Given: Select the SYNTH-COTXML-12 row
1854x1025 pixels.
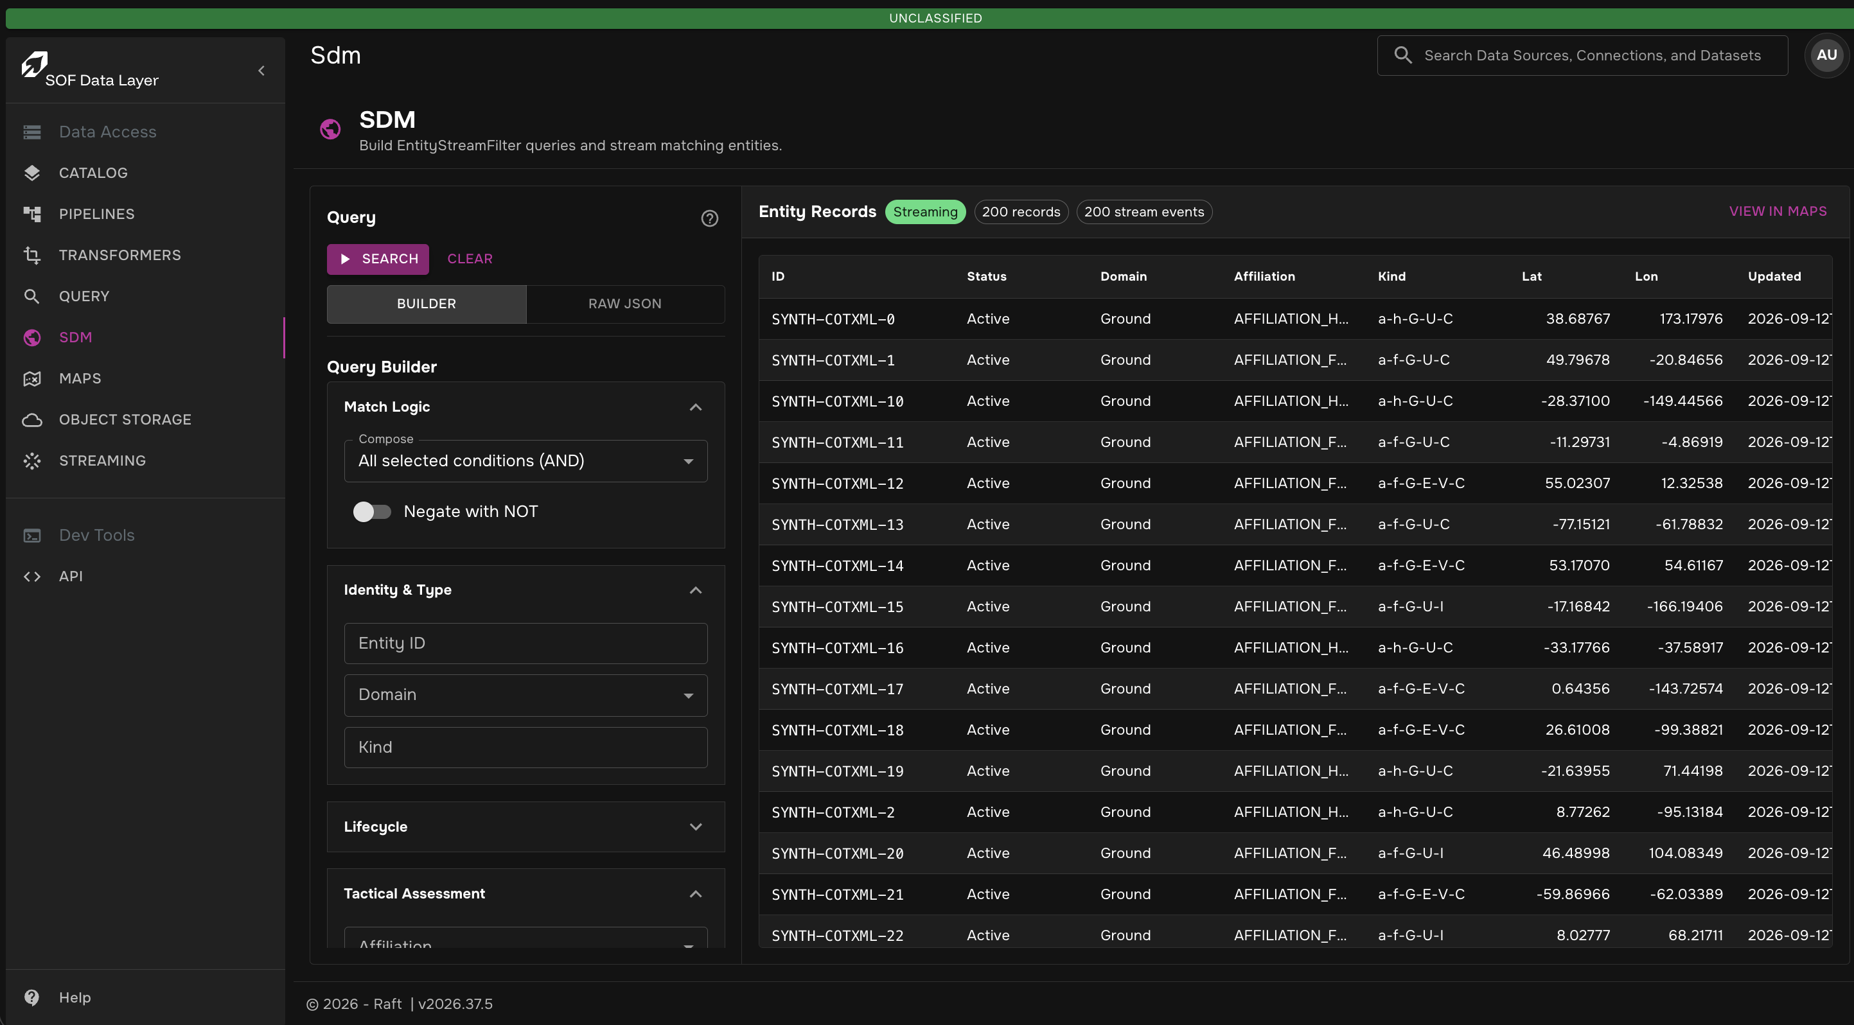Looking at the screenshot, I should (x=1294, y=484).
